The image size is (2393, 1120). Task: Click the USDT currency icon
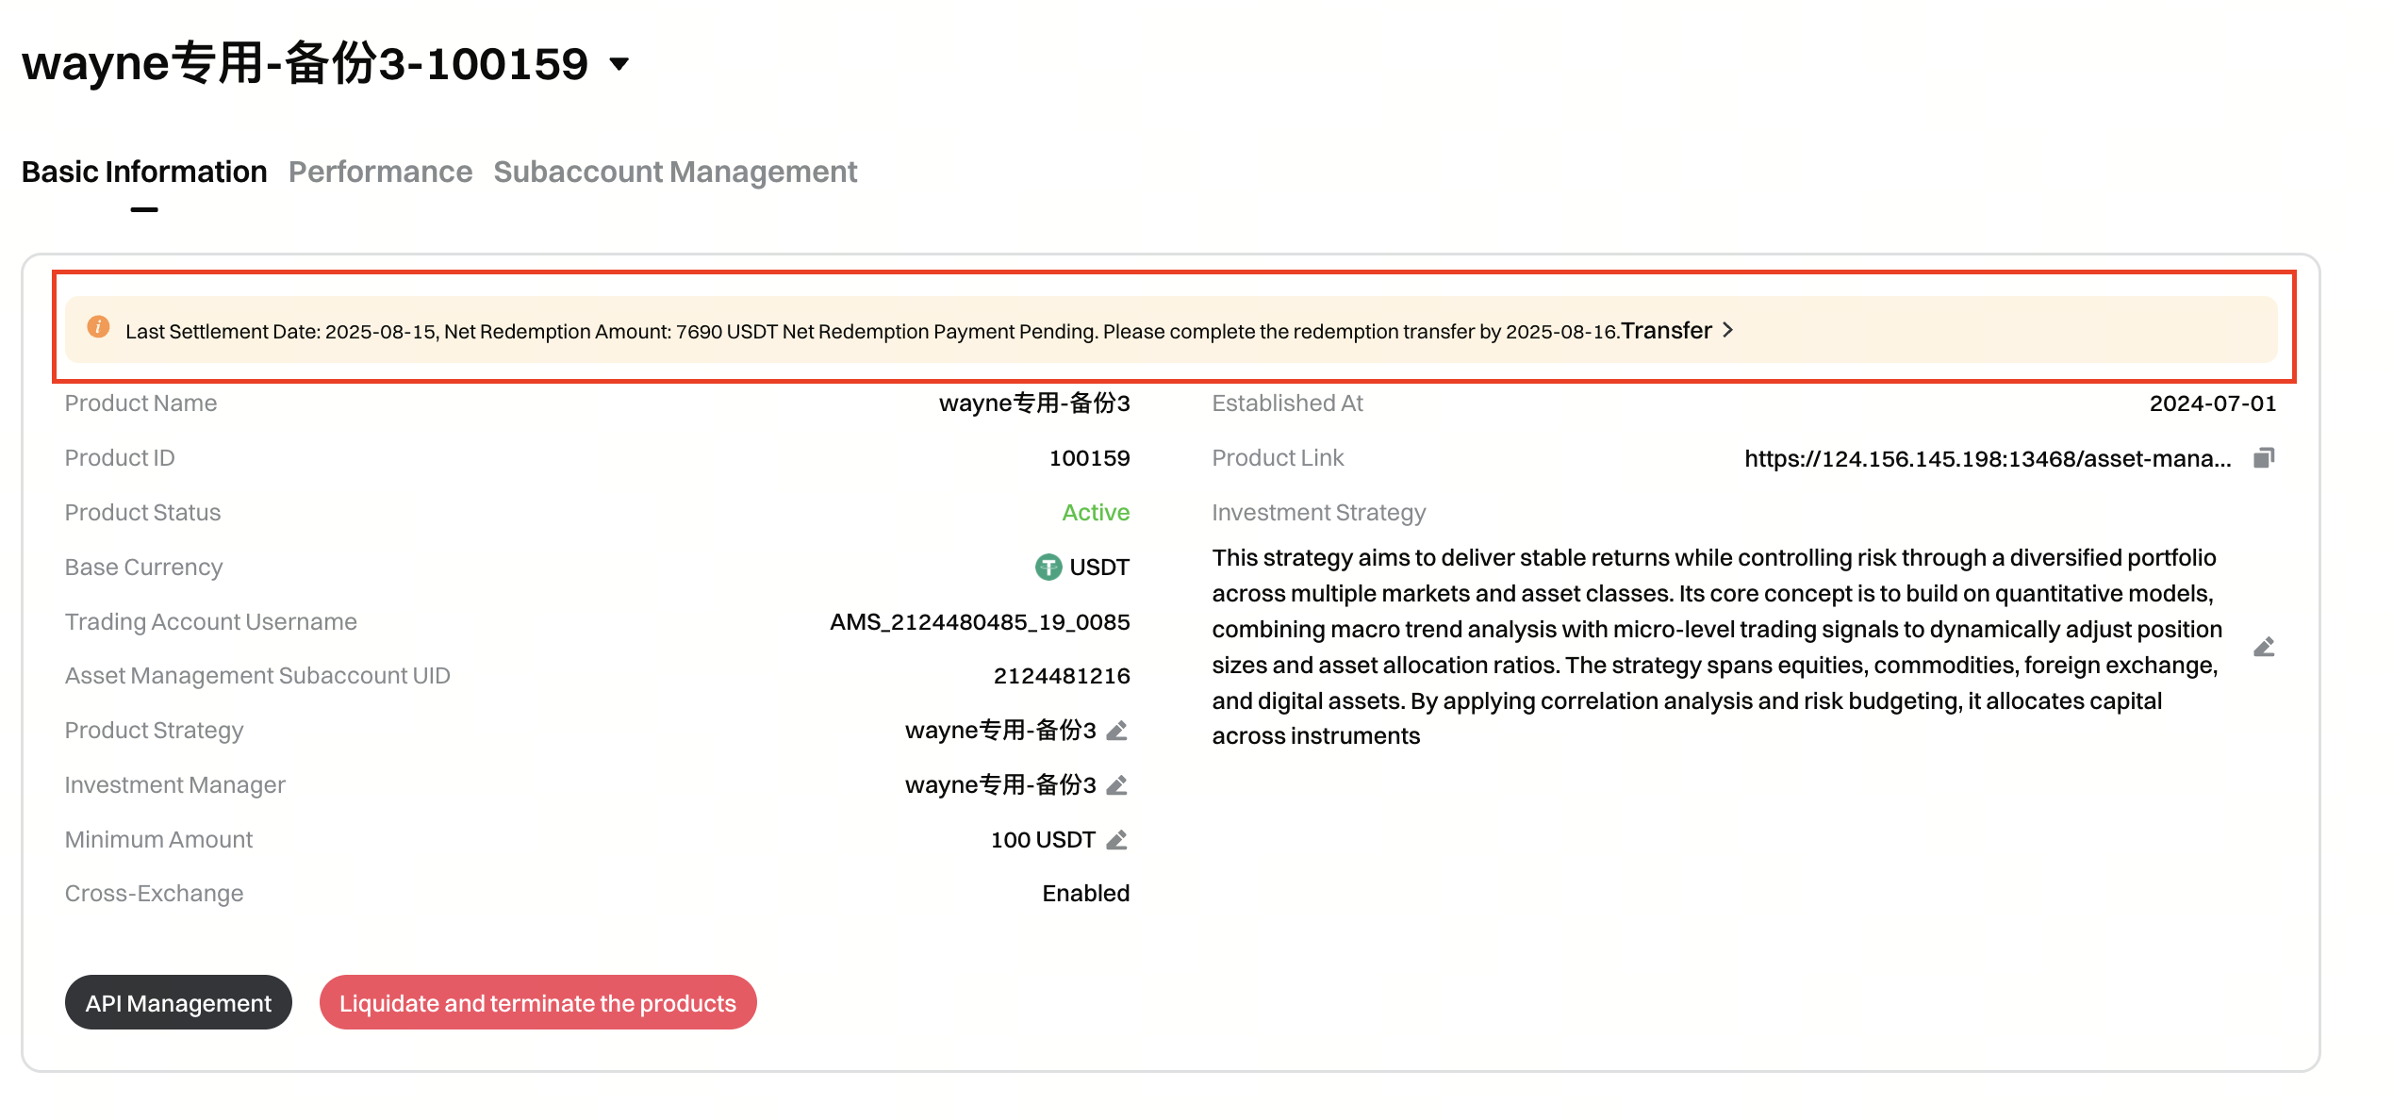[x=1047, y=567]
